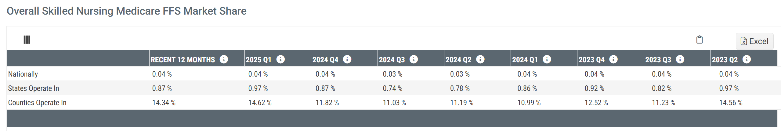
Task: Click info icon next to 2023 Q4
Action: (613, 59)
